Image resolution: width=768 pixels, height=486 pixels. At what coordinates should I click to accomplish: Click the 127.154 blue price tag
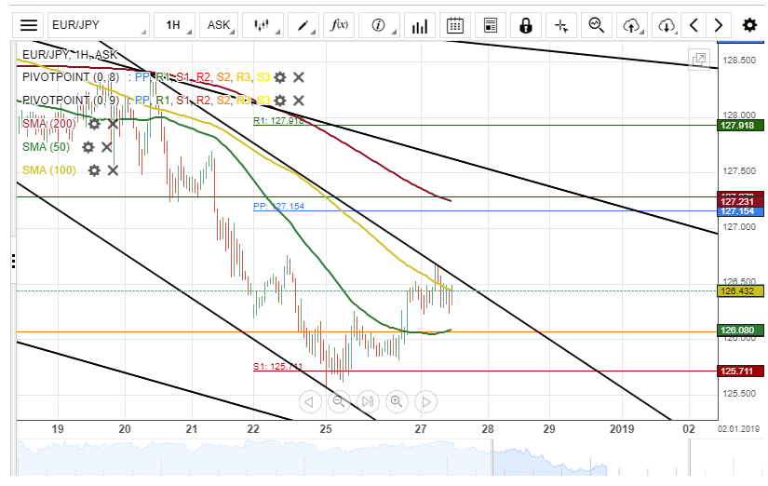point(740,211)
